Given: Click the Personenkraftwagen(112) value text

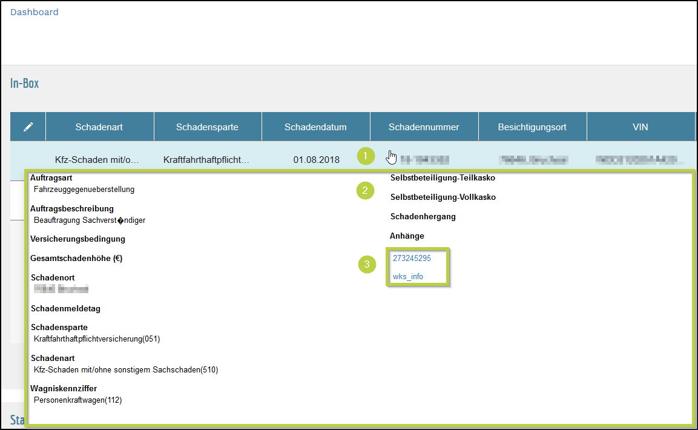Looking at the screenshot, I should pos(78,400).
